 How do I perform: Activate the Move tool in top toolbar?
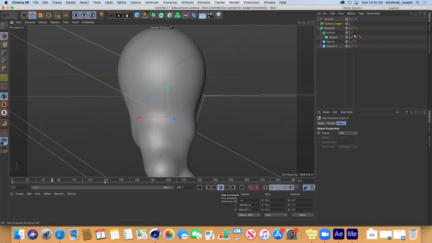tap(32, 15)
